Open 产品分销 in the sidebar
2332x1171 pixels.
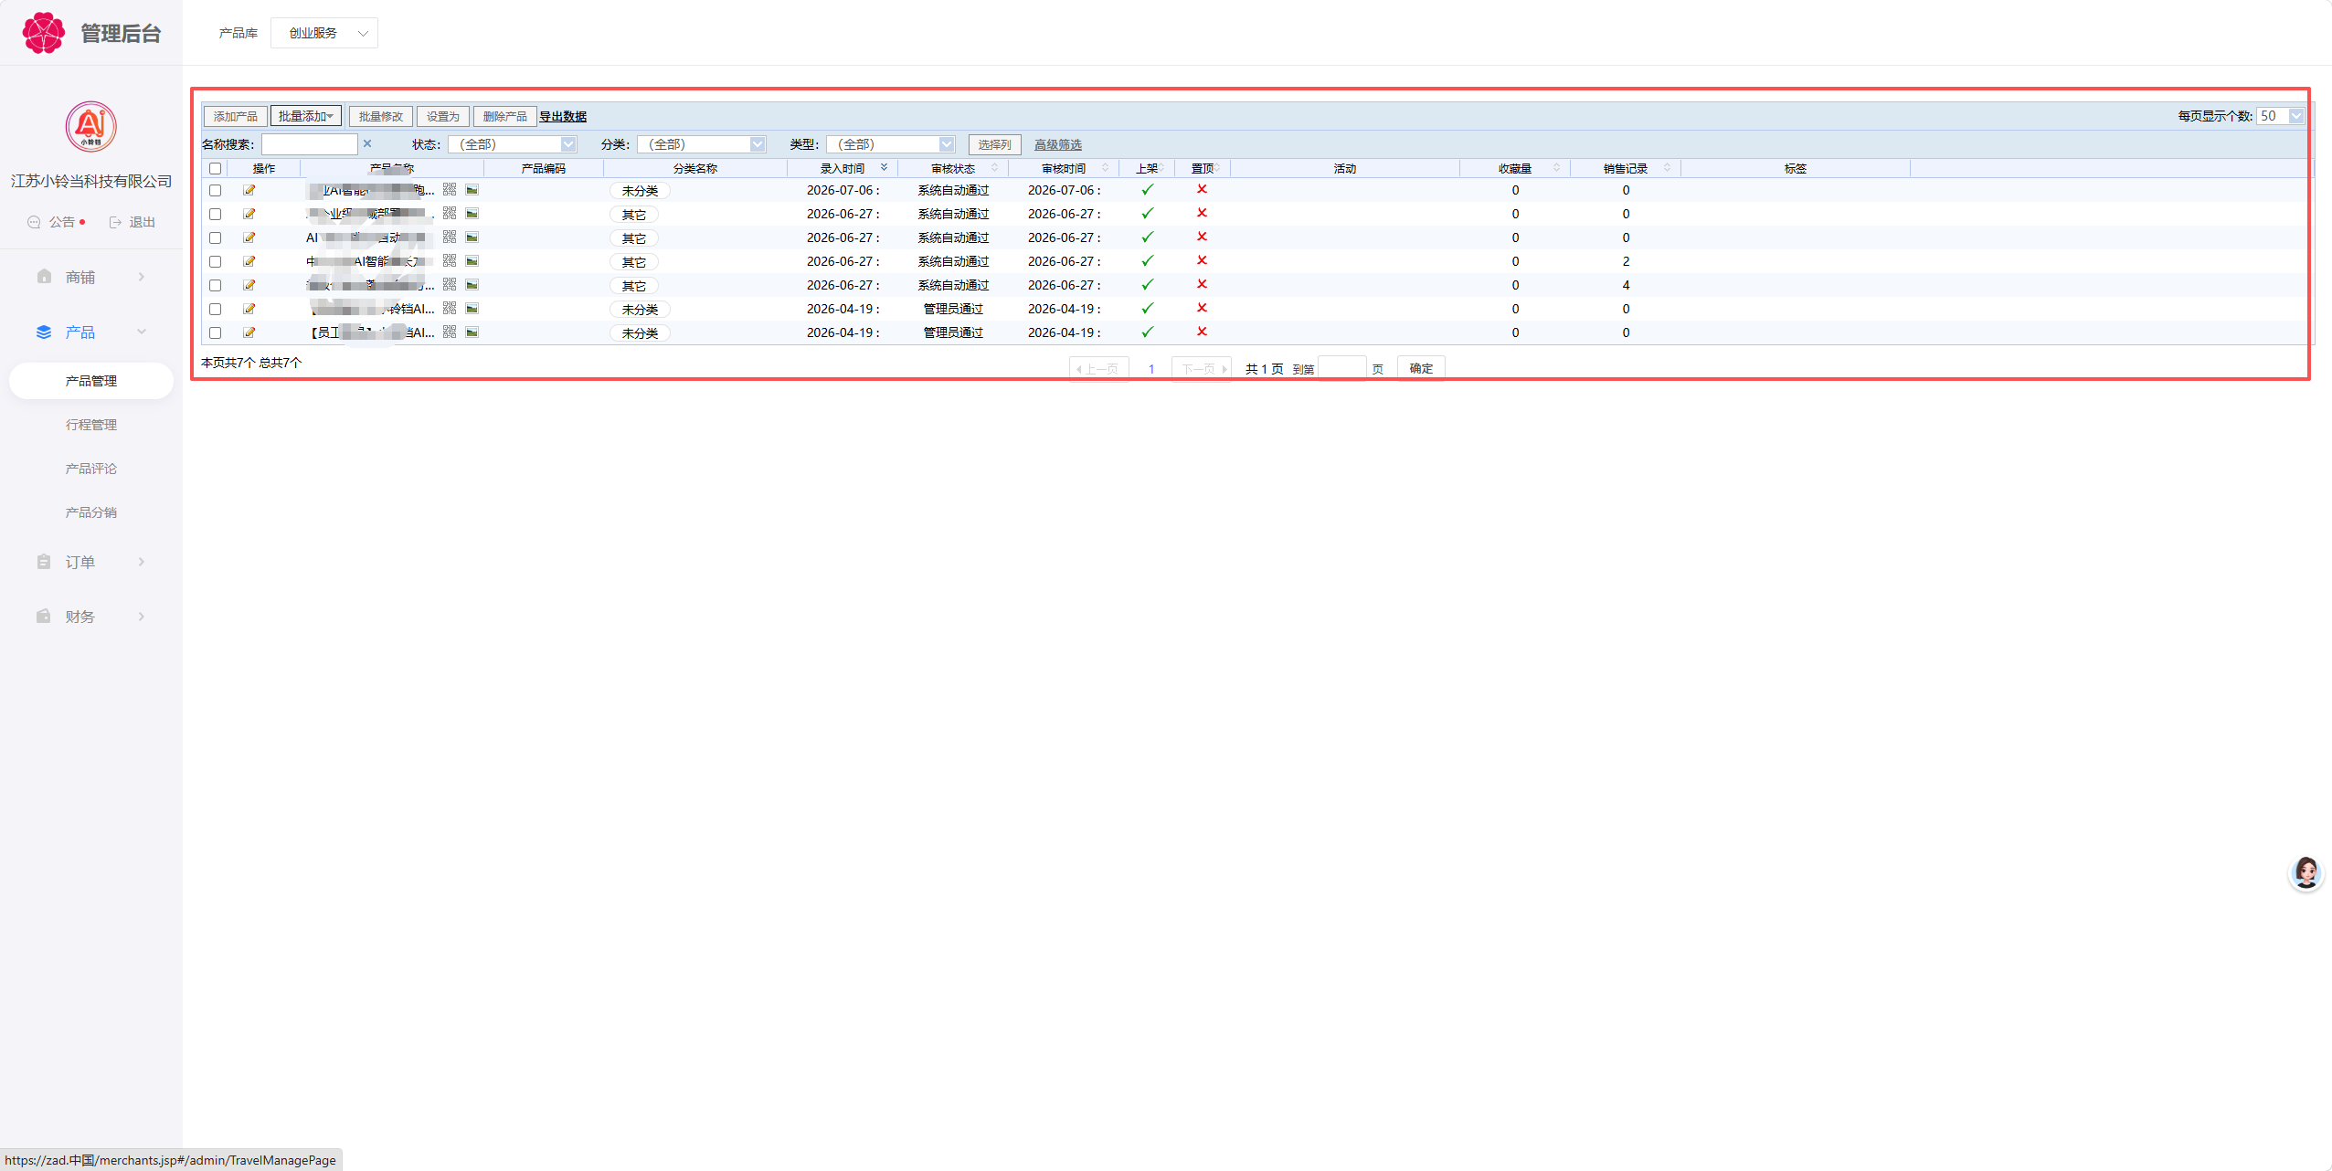coord(91,512)
